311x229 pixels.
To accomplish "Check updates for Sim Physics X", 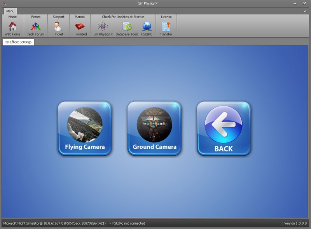I will click(x=103, y=27).
